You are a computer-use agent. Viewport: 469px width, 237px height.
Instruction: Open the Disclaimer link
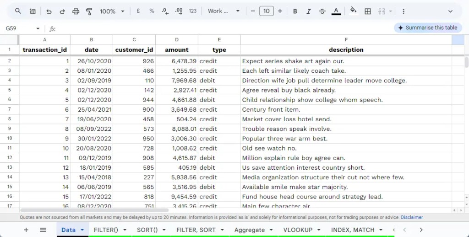click(x=412, y=217)
